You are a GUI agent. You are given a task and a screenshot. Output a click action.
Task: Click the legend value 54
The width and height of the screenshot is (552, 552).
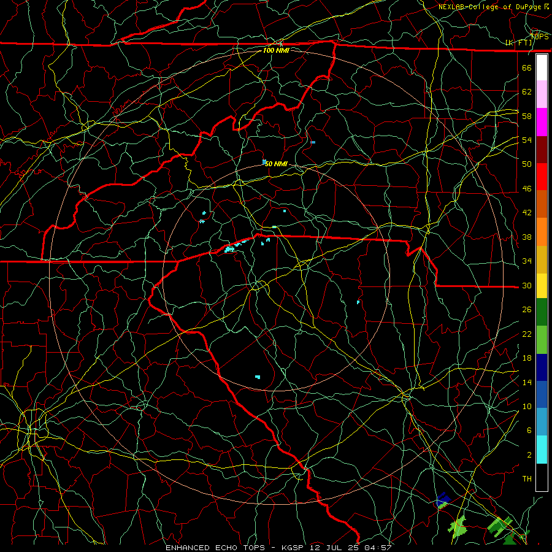527,140
